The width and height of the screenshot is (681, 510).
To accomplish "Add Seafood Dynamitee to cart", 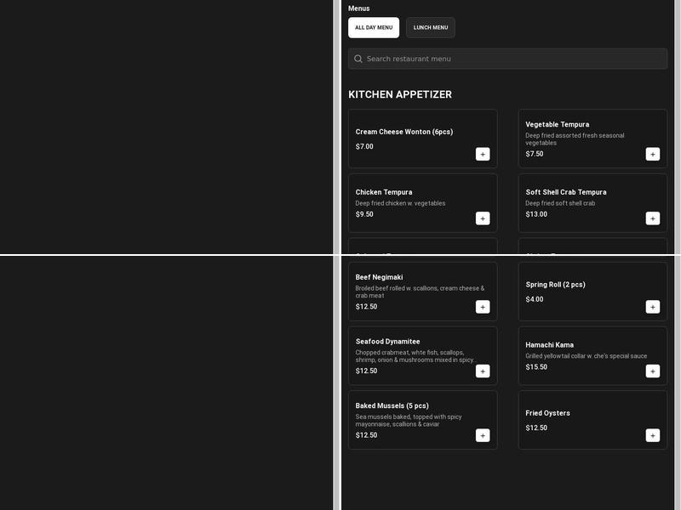I will [483, 371].
